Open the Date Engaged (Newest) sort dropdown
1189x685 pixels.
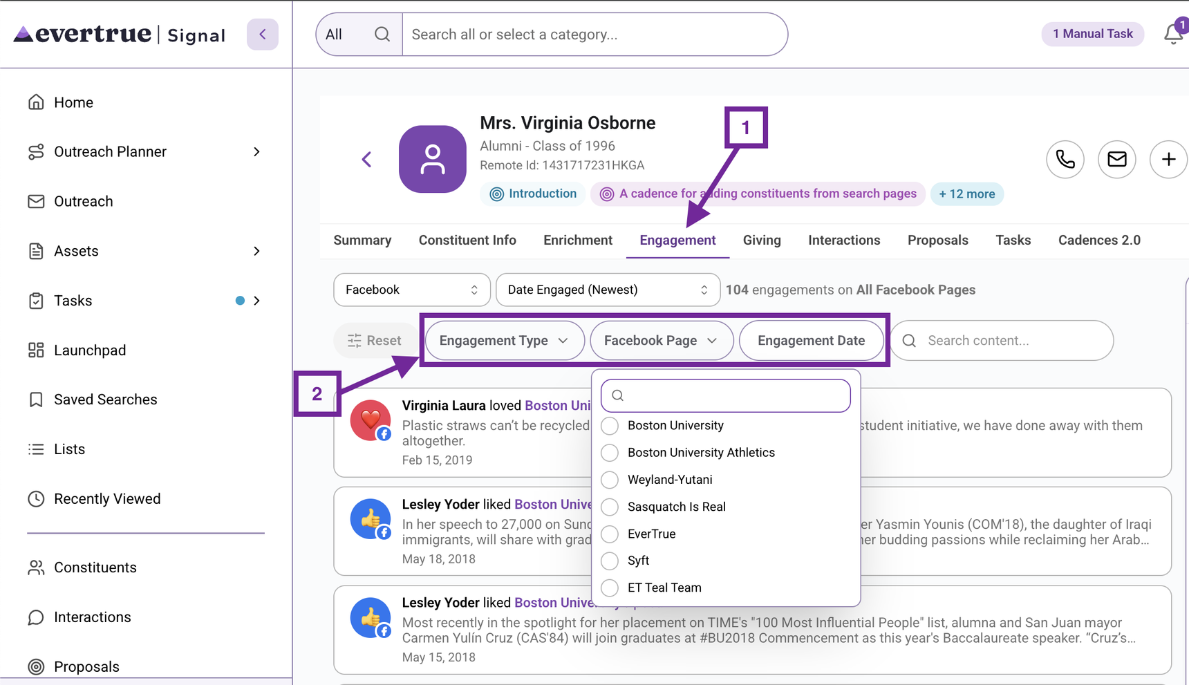608,290
